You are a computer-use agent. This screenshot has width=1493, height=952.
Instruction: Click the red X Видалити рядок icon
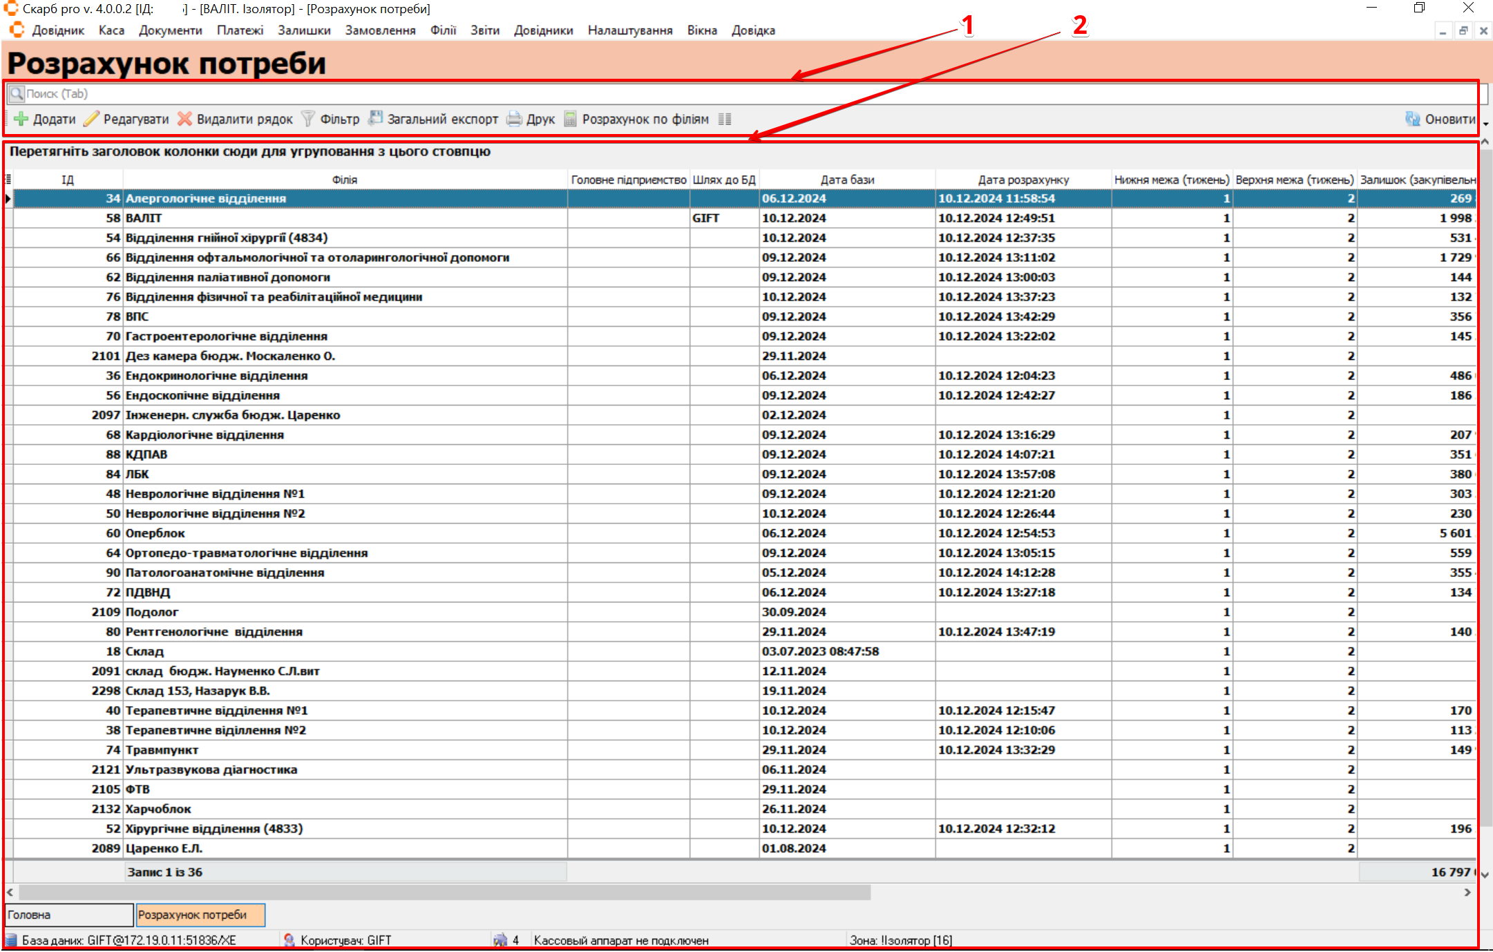tap(184, 119)
